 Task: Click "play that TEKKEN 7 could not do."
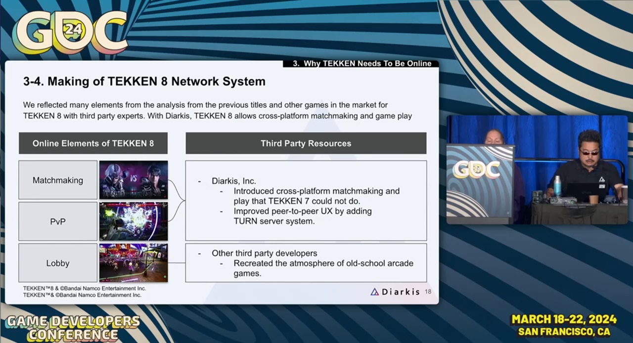[x=297, y=201]
